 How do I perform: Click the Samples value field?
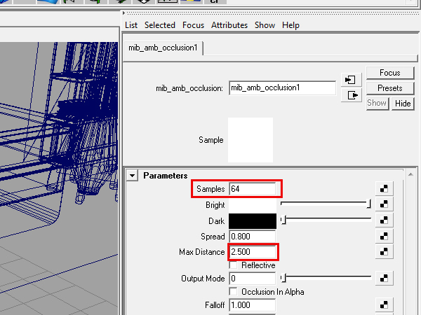(x=253, y=189)
